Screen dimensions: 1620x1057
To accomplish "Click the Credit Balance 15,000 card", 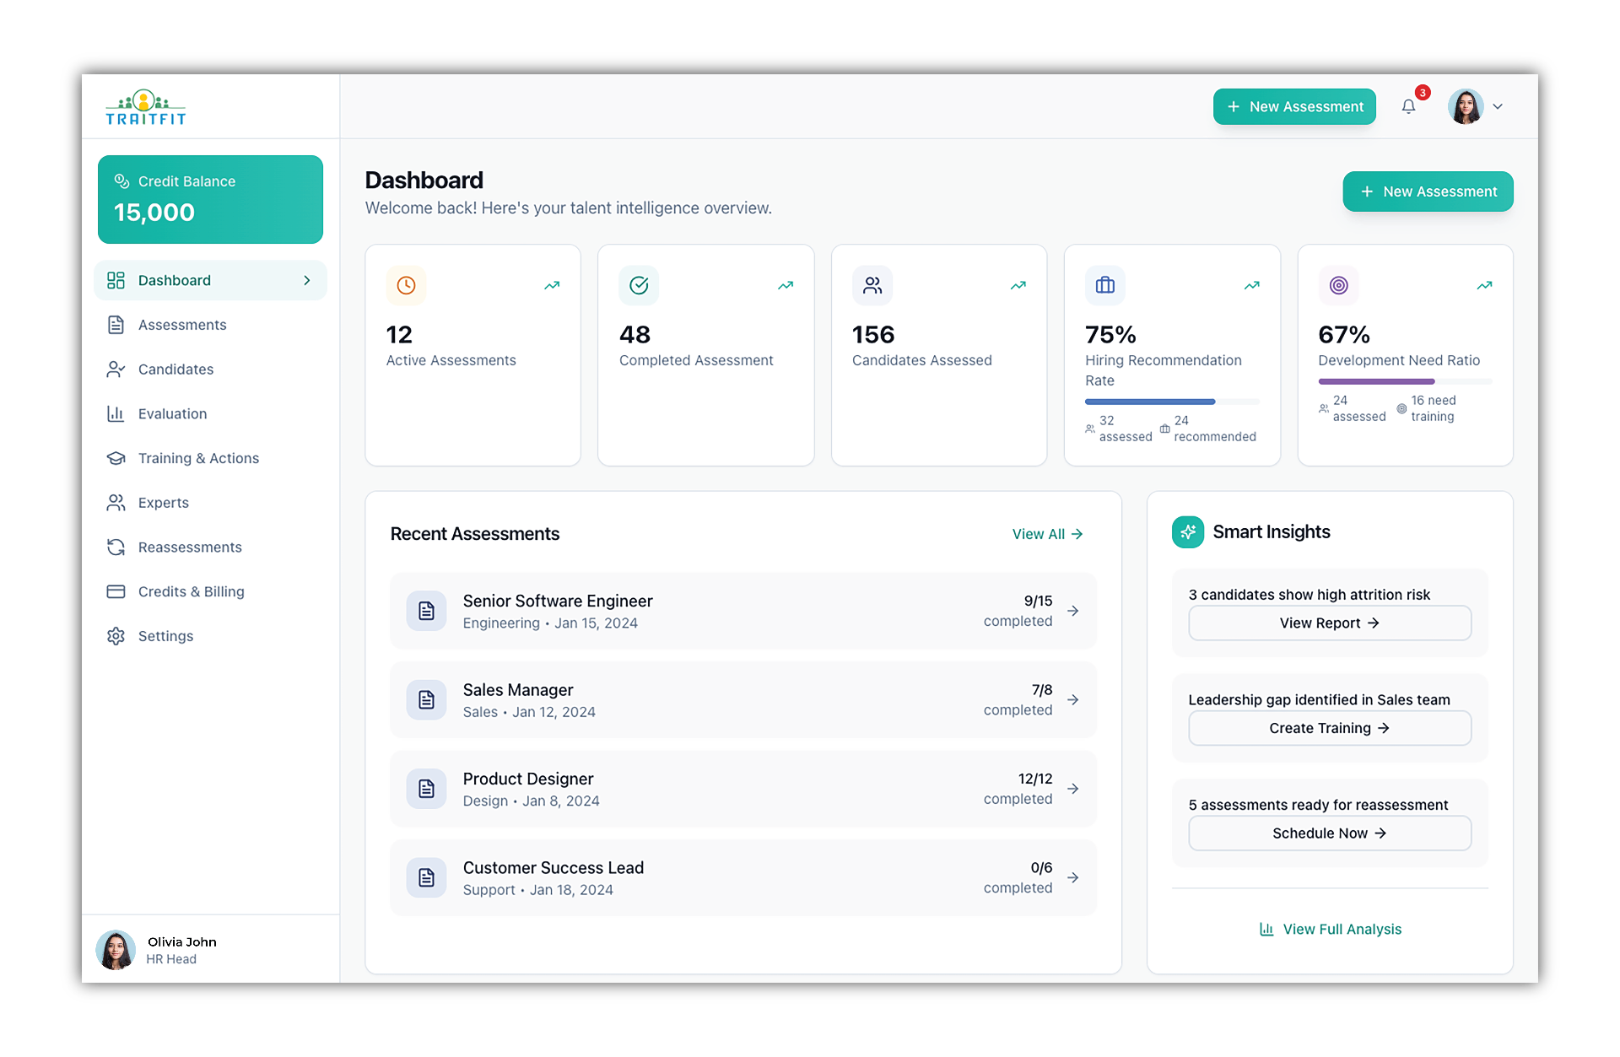I will [210, 200].
